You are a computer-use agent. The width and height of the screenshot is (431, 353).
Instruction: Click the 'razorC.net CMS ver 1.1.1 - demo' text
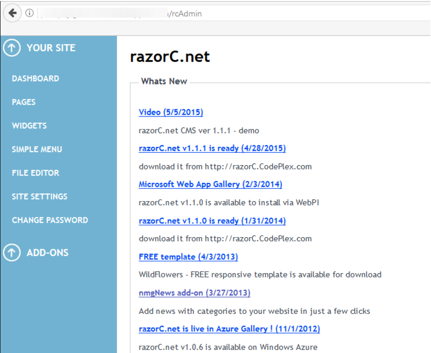199,130
